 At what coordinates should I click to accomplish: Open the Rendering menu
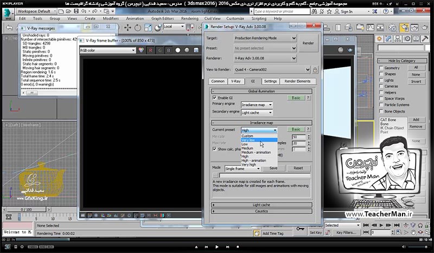click(189, 18)
